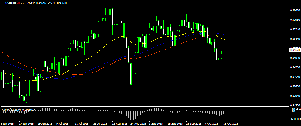This screenshot has width=301, height=126.
Task: Click the 5 Jun 2015 date label
Action: click(x=7, y=124)
